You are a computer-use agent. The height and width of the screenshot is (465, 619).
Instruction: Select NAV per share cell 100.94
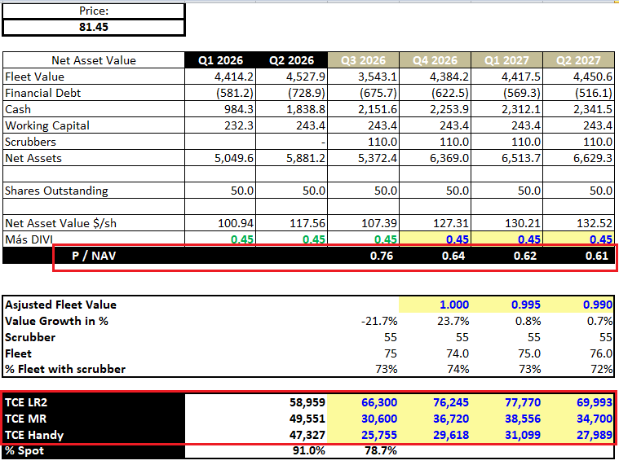220,223
